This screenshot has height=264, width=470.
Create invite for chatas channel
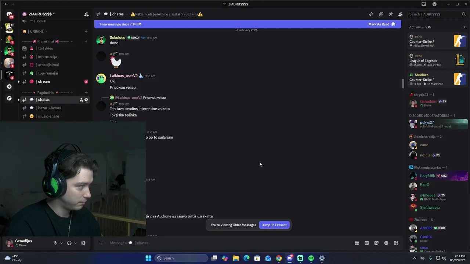[81, 100]
